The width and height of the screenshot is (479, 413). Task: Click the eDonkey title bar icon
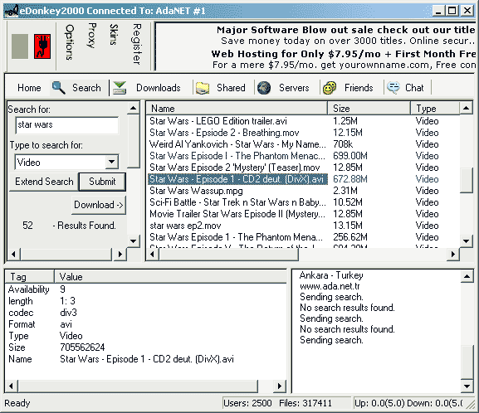pos(12,11)
